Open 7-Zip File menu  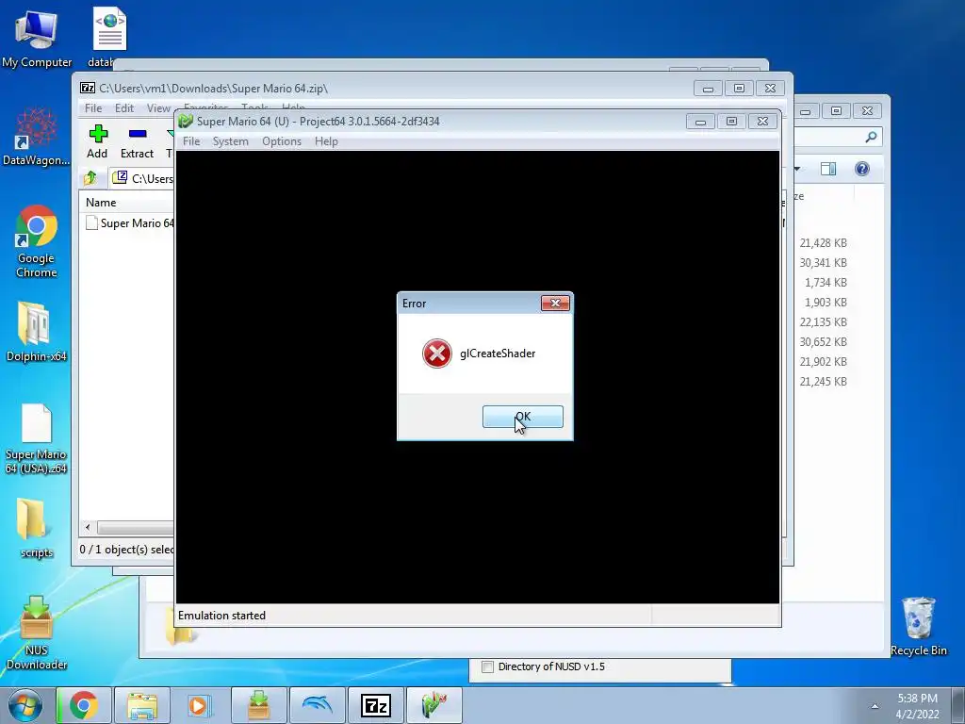tap(93, 107)
